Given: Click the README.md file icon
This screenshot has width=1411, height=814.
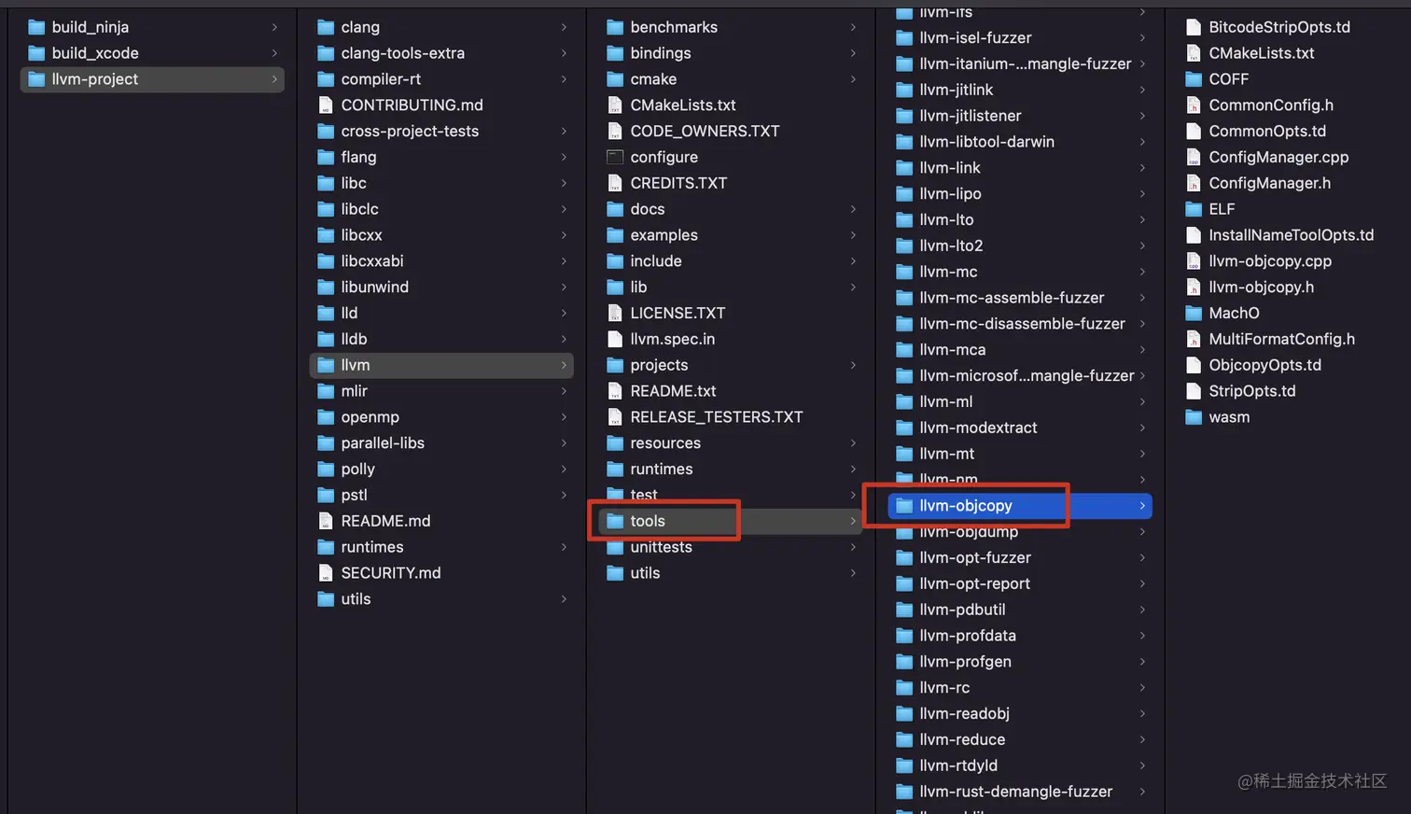Looking at the screenshot, I should tap(326, 521).
